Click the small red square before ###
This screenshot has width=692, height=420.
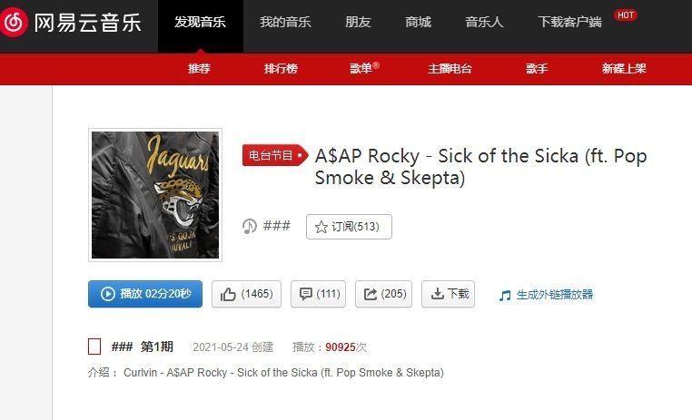coord(94,347)
